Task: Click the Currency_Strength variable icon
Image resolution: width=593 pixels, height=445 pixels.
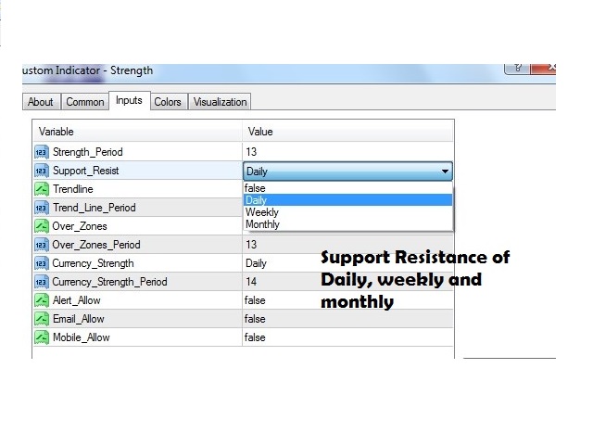Action: pos(41,263)
